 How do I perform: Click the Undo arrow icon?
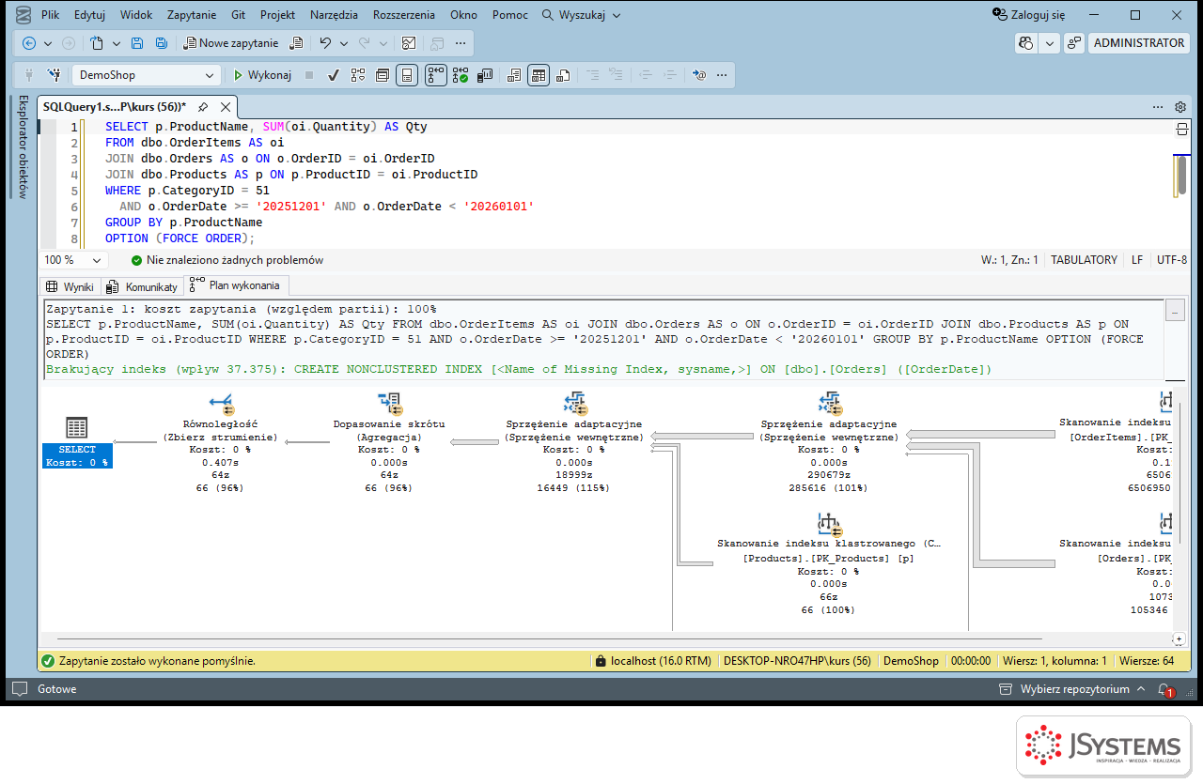pyautogui.click(x=325, y=43)
